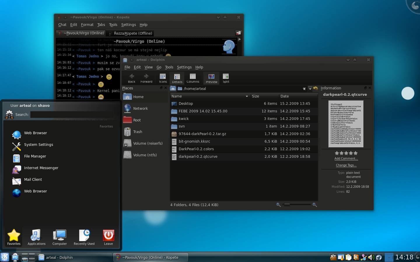Open Kopete Format menu
This screenshot has height=262, width=420.
pos(87,25)
